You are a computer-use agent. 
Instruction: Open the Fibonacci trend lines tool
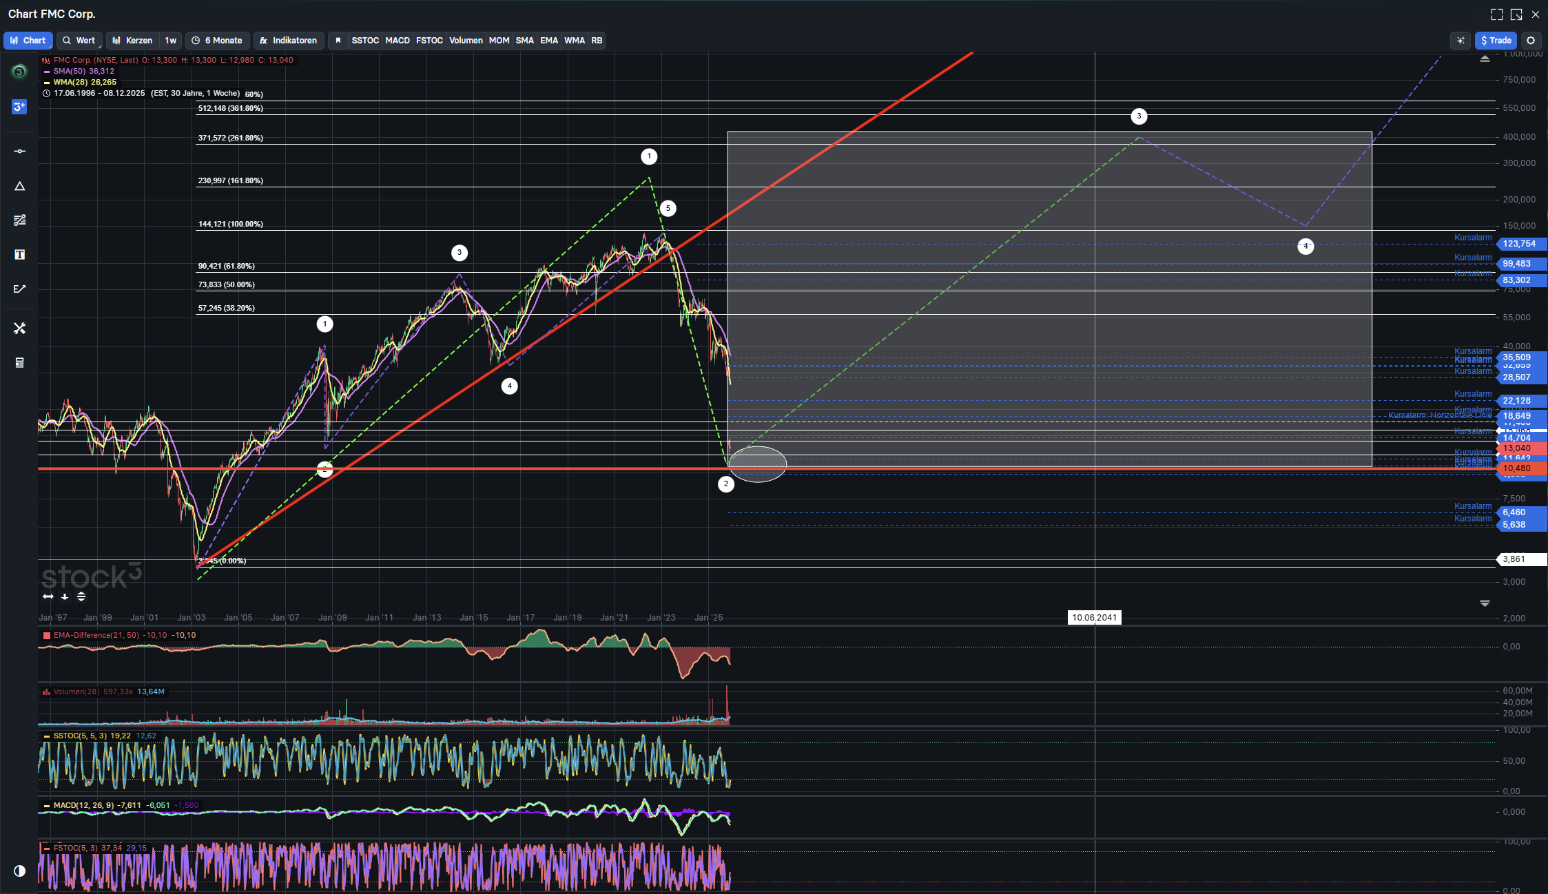coord(19,220)
